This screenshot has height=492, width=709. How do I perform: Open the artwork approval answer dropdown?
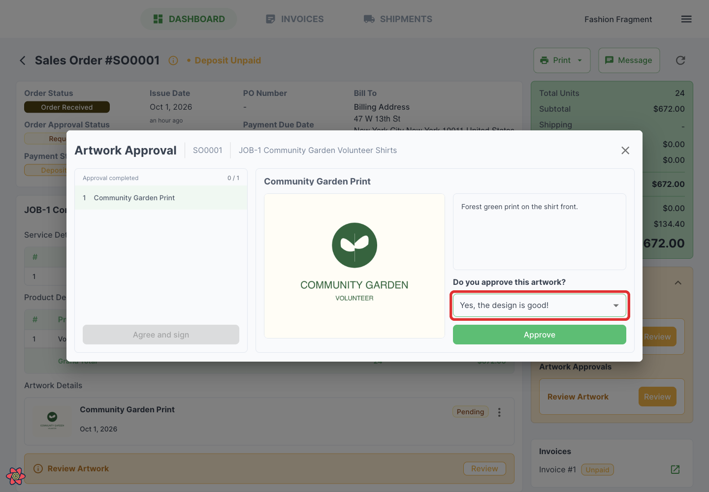tap(539, 305)
